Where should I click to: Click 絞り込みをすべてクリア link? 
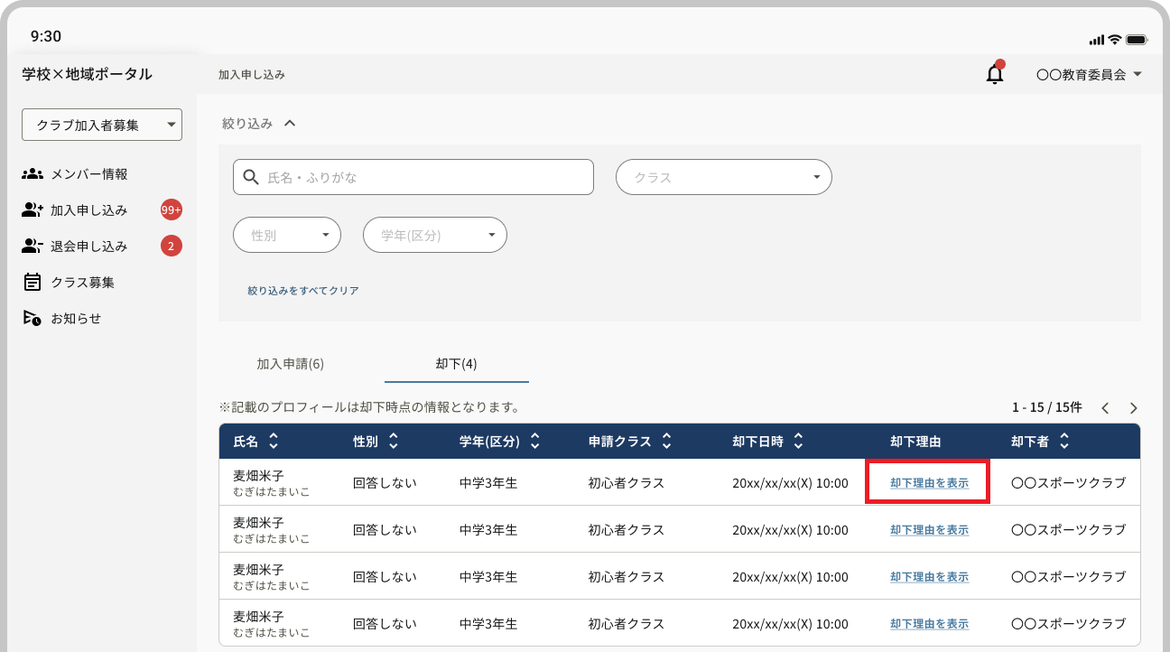tap(303, 291)
